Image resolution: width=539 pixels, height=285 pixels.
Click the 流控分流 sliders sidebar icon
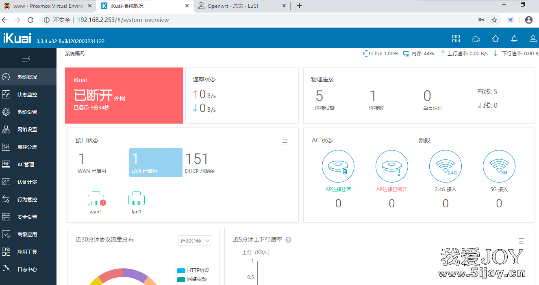[6, 147]
